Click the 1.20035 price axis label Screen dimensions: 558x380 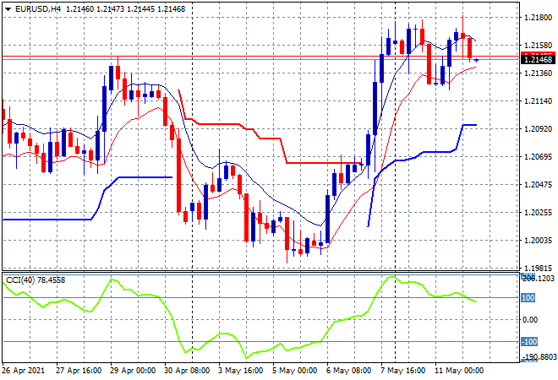tap(538, 241)
